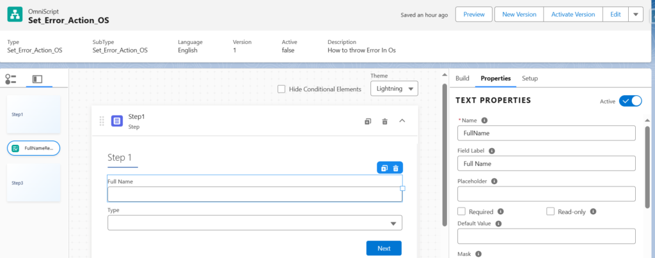Check the Read-only checkbox
The width and height of the screenshot is (655, 258).
550,211
